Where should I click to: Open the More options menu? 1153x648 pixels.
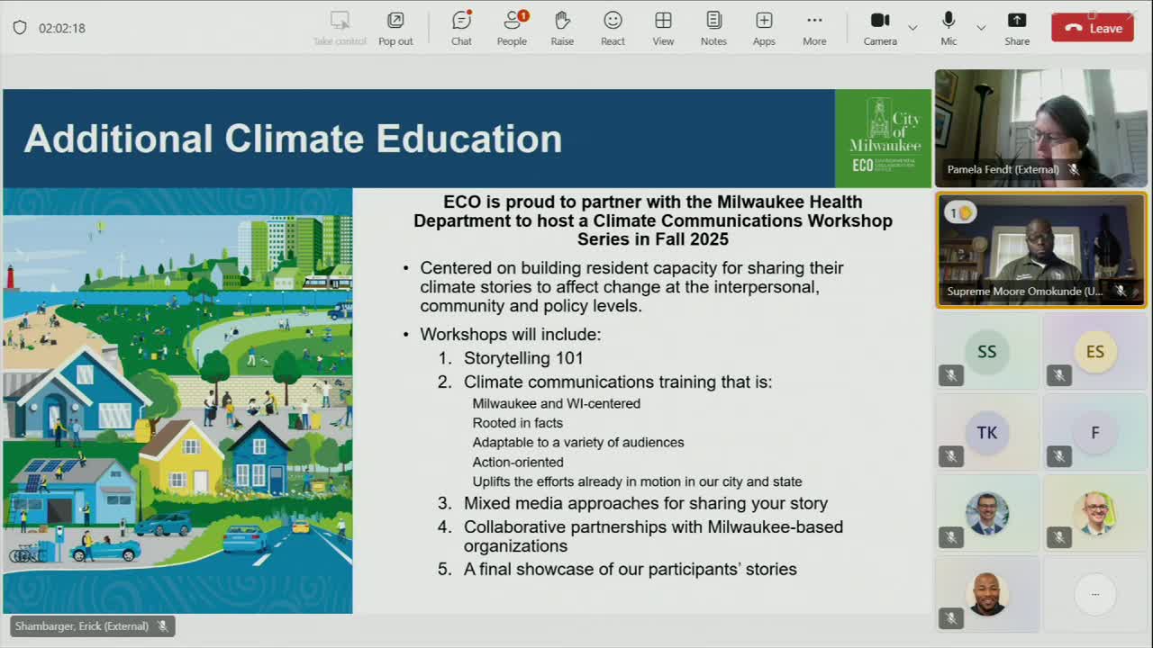coord(814,28)
